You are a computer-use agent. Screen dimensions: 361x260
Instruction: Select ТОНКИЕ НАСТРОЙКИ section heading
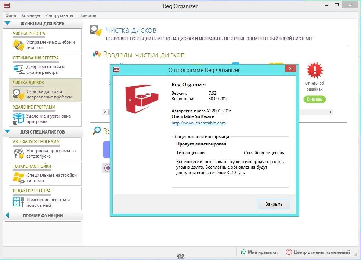coord(32,166)
